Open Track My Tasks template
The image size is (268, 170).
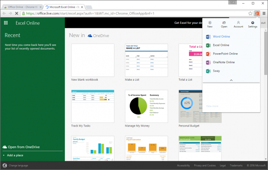(93, 106)
